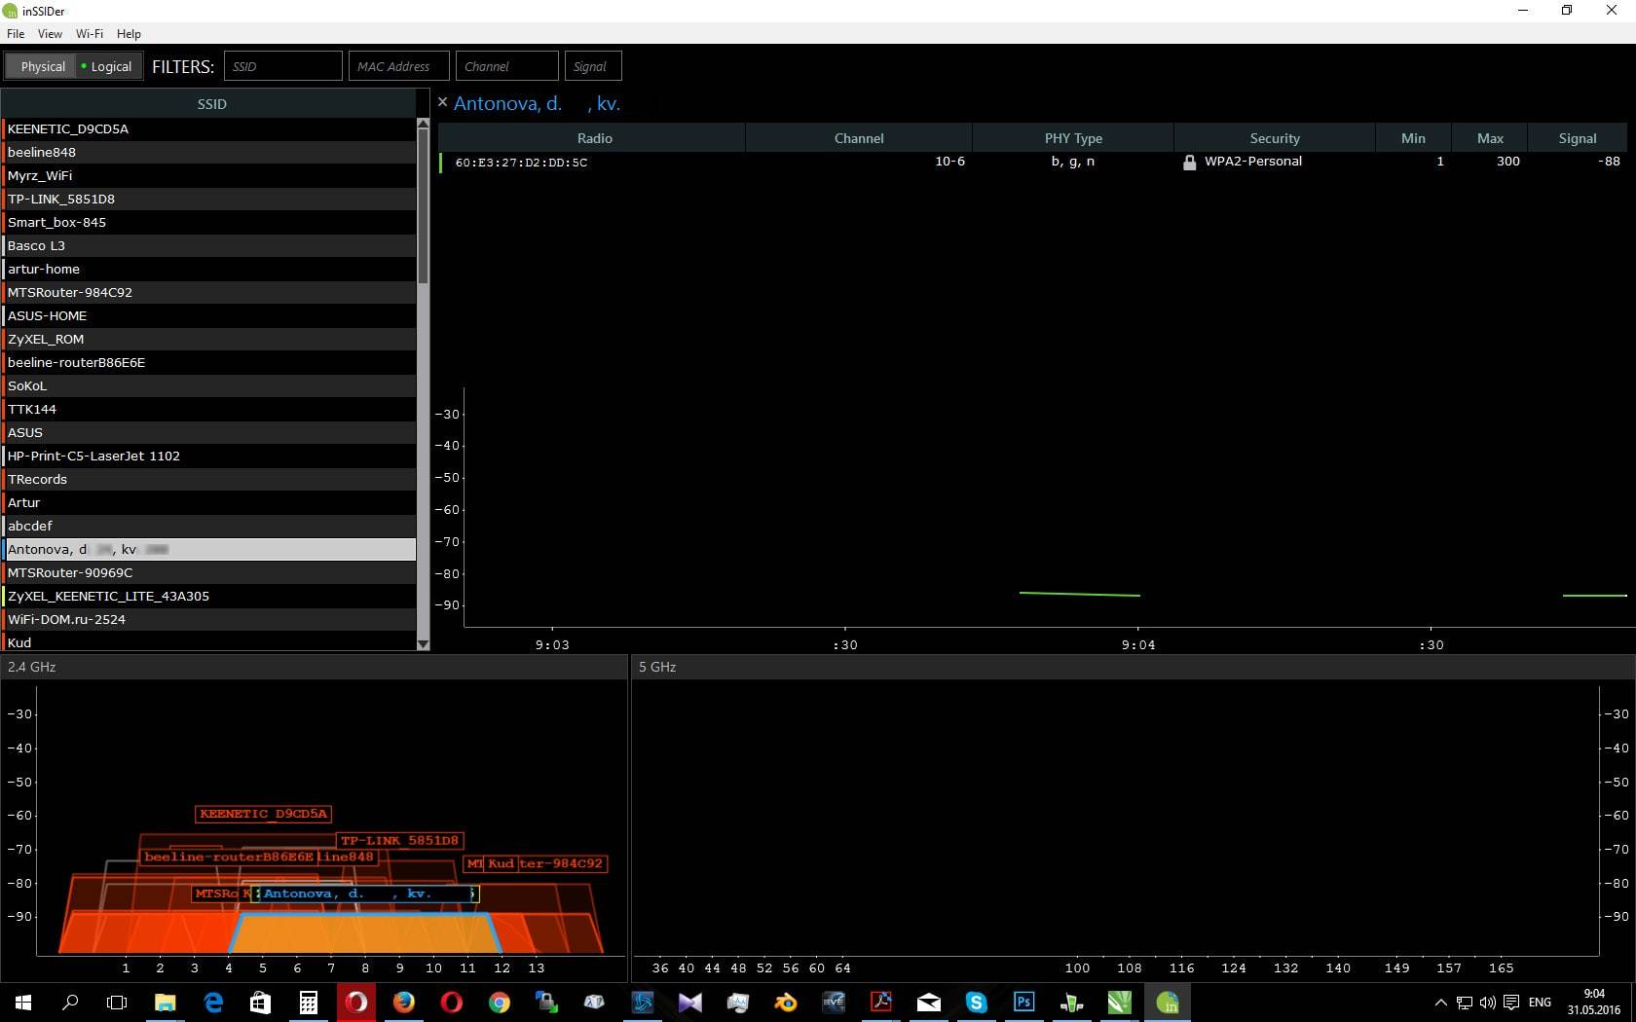Close the Antonova network details panel
Screen dimensions: 1636x1022
click(443, 102)
